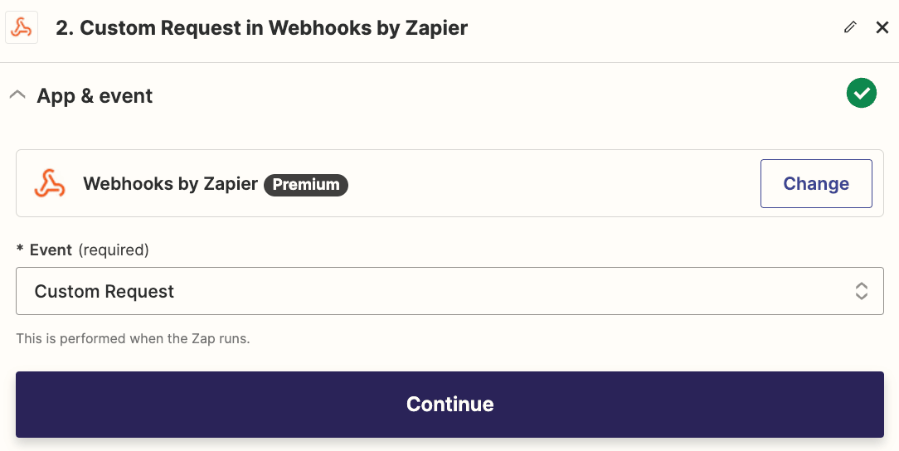Click the Premium badge
Screen dimensions: 899x451
coord(306,185)
